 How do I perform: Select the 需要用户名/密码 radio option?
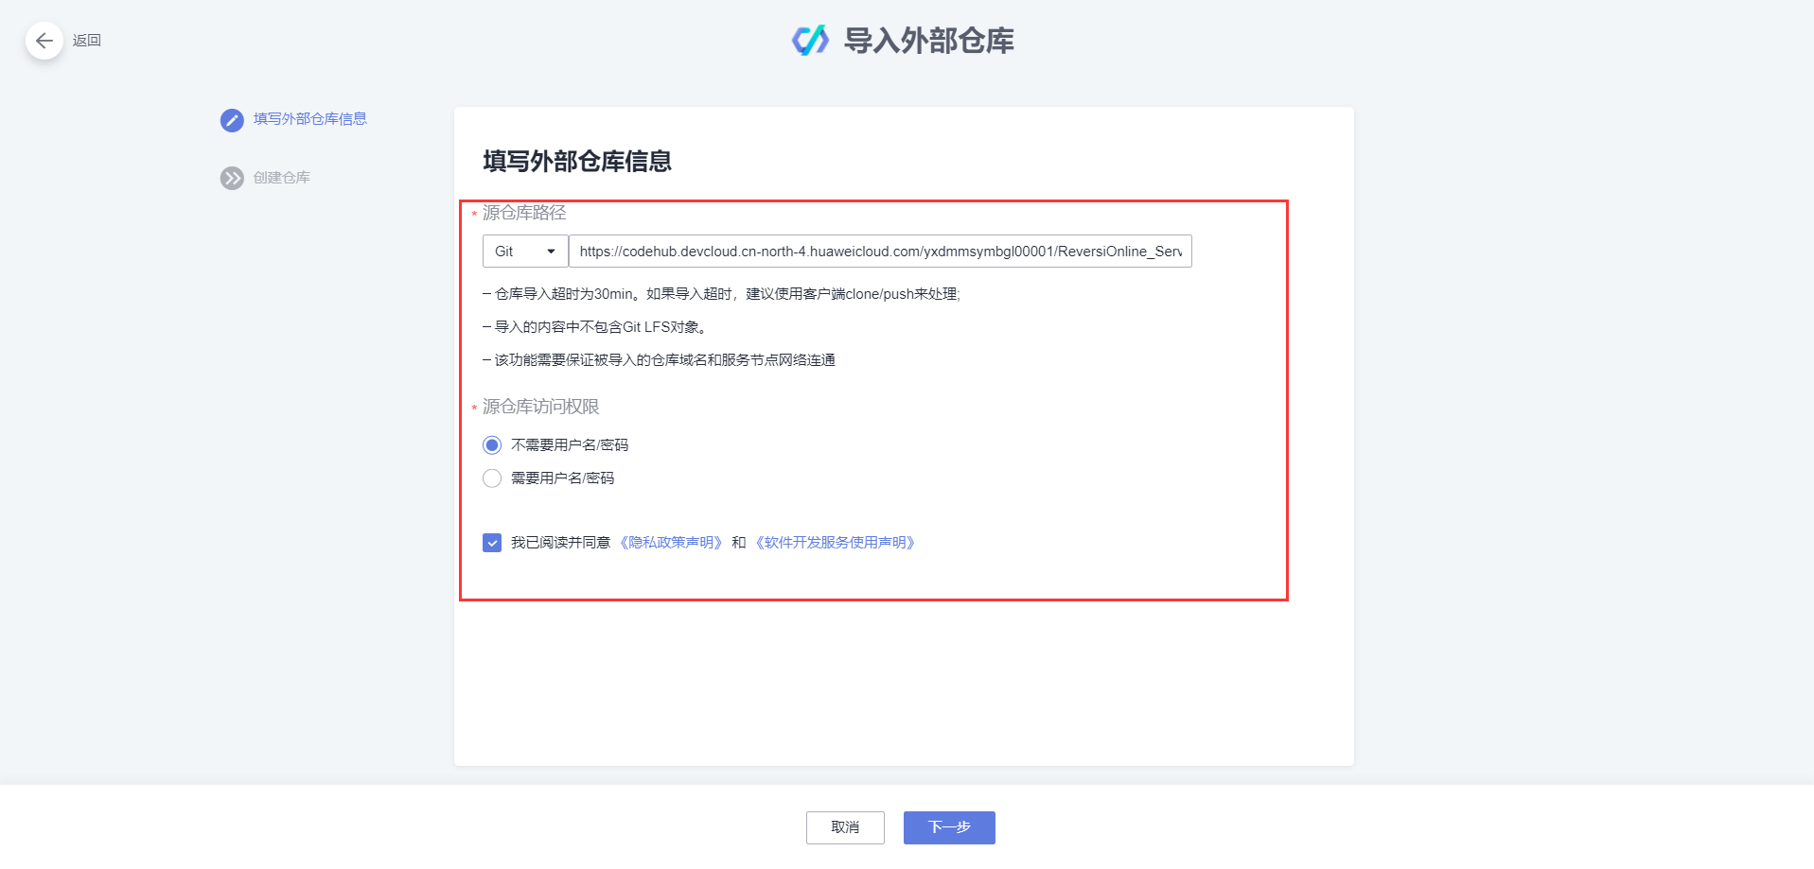click(491, 478)
